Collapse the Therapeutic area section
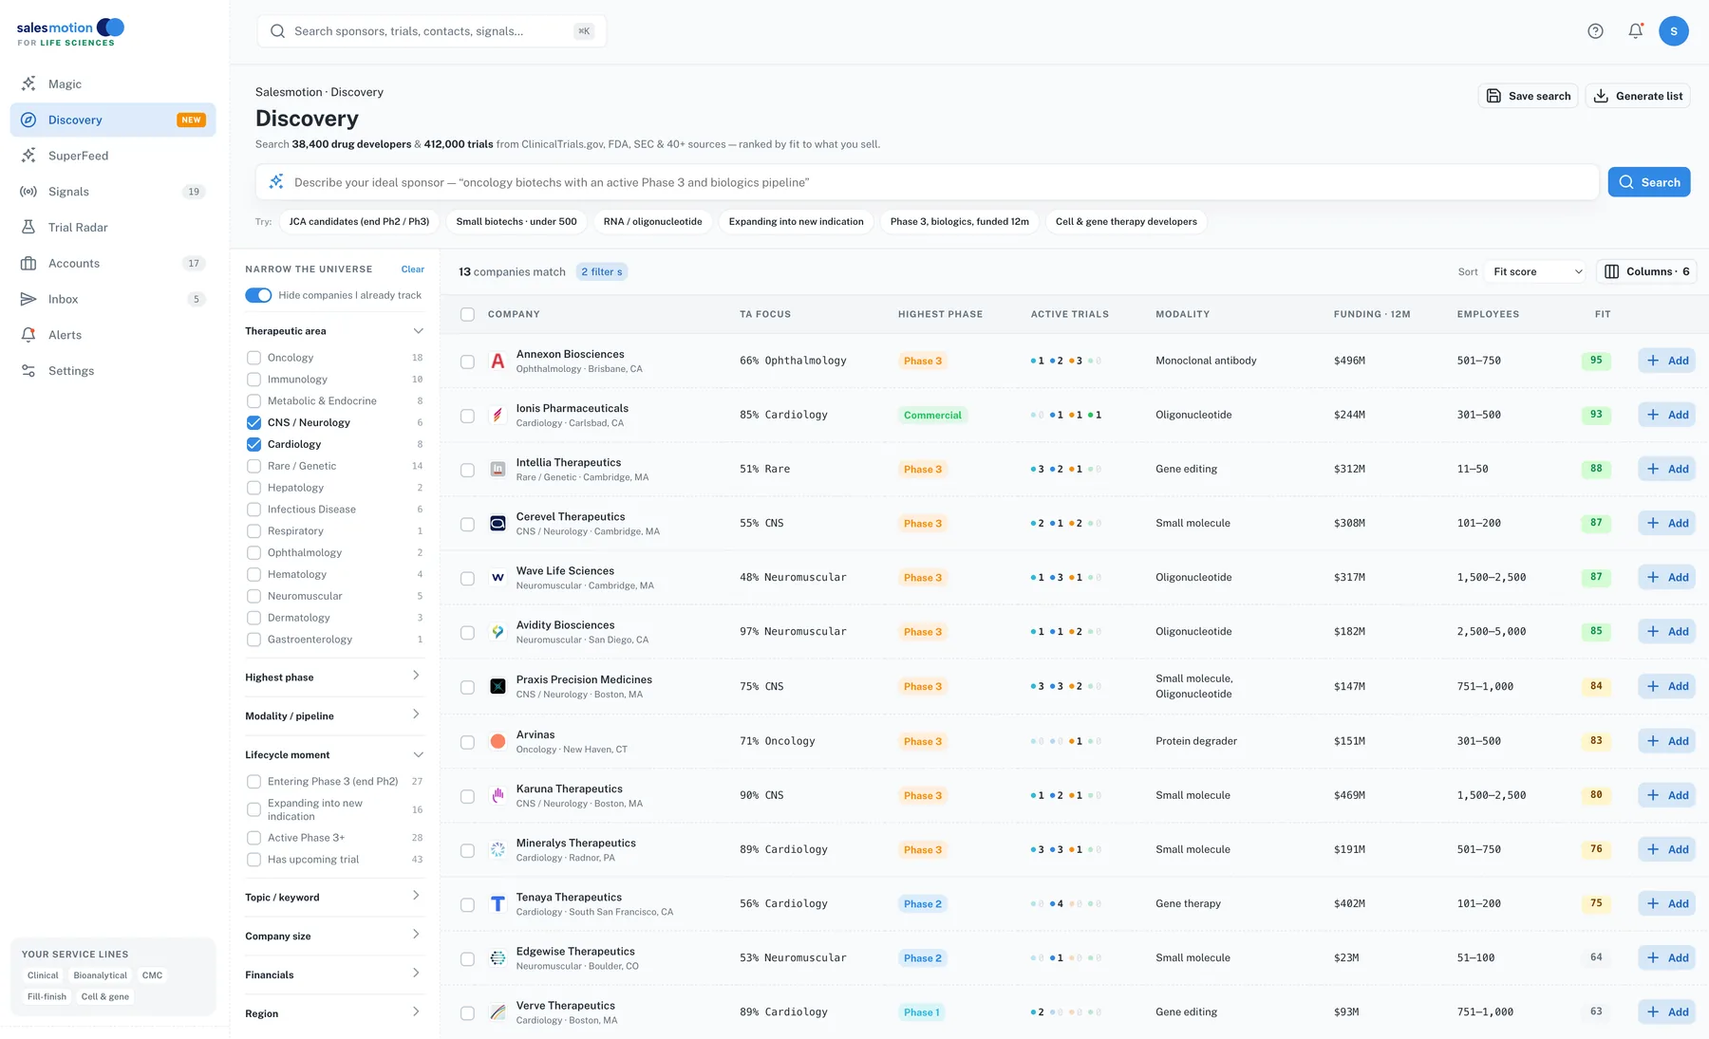This screenshot has width=1709, height=1039. click(x=418, y=331)
